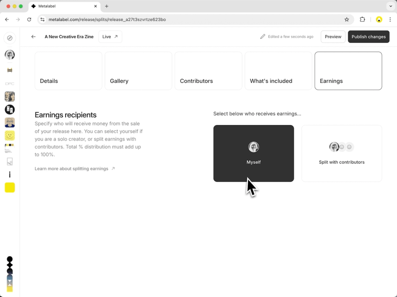Switch to the Details tab
The width and height of the screenshot is (397, 297).
tap(68, 71)
